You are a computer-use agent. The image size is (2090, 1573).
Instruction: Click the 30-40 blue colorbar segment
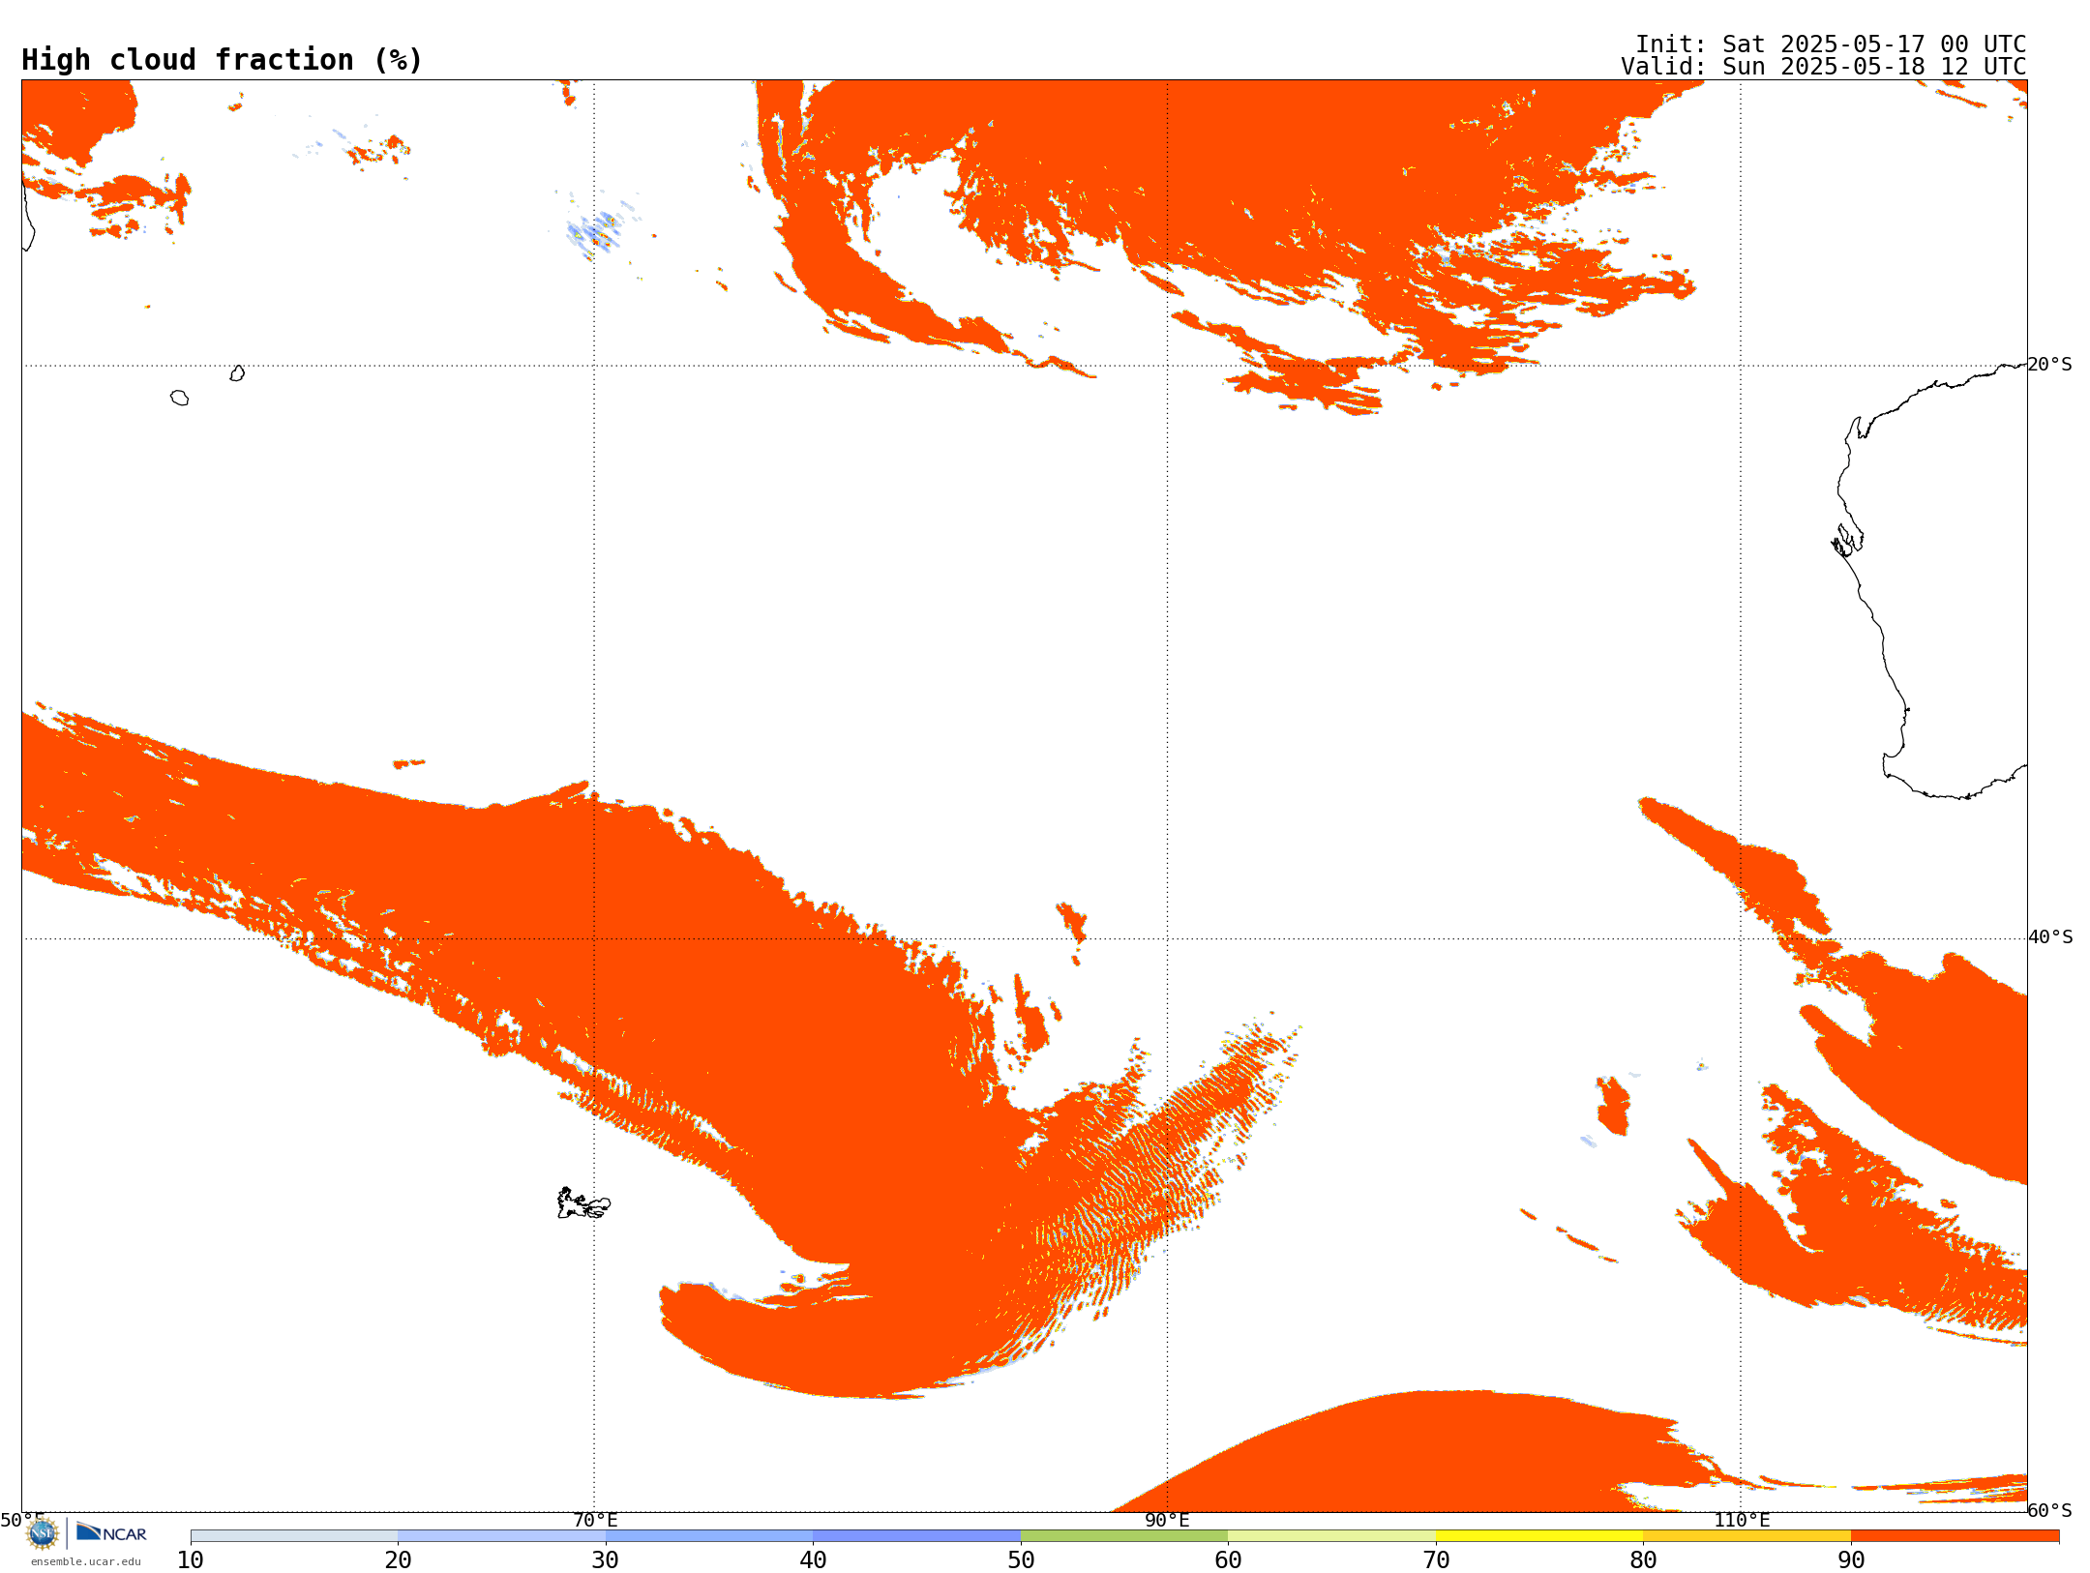[709, 1536]
